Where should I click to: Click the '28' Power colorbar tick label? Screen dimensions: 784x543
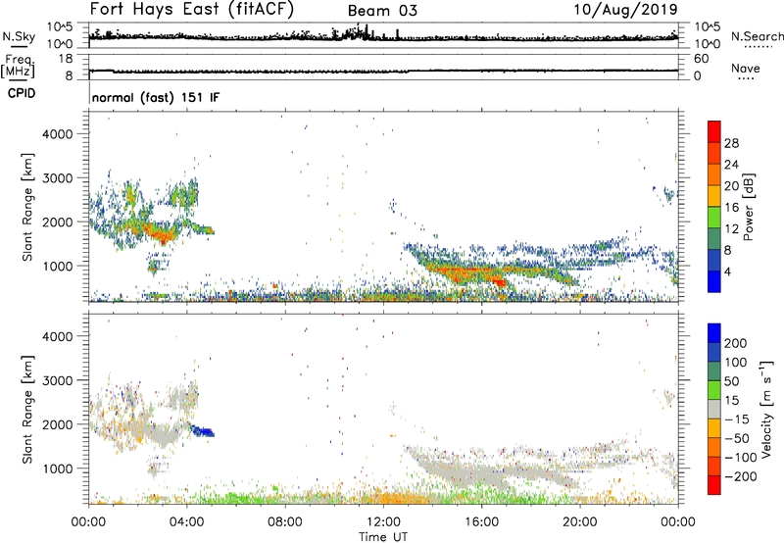(x=731, y=143)
